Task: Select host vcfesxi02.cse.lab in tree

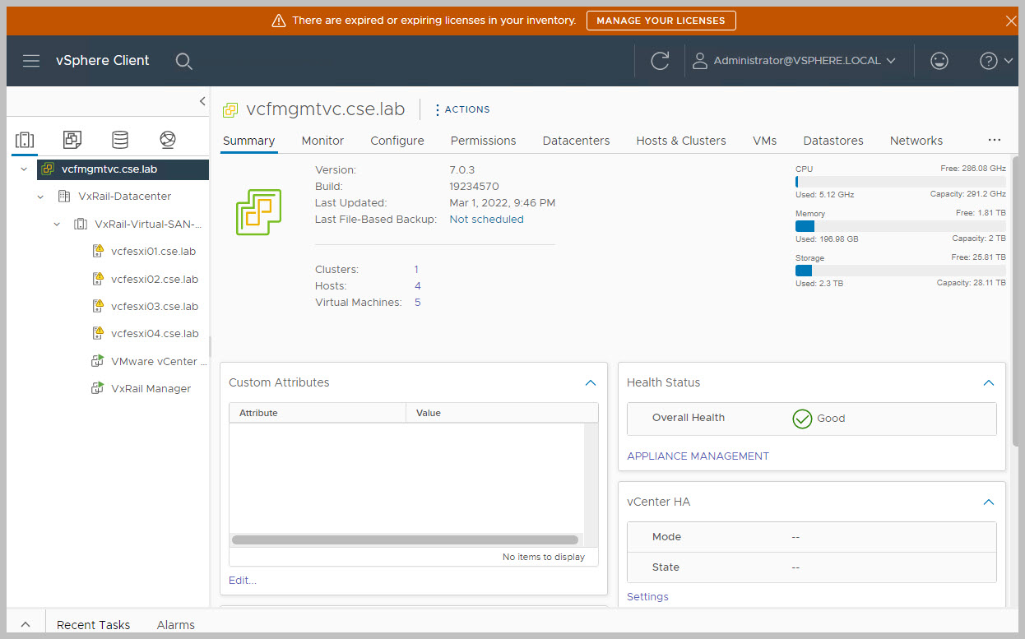Action: (154, 279)
